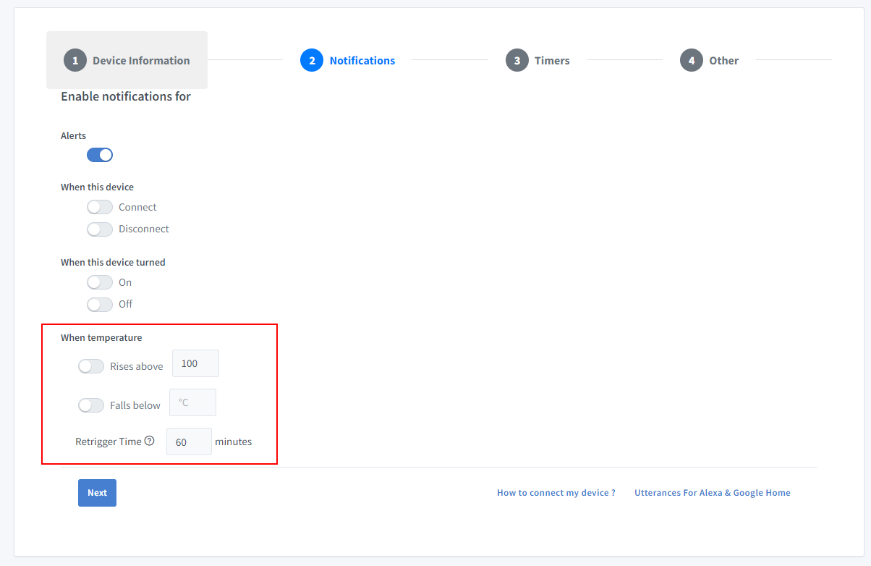
Task: Click the Retrigger Time minutes input field
Action: click(189, 442)
